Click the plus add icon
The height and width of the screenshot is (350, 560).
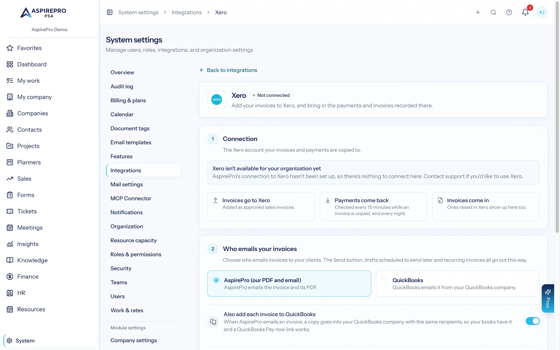pos(478,12)
